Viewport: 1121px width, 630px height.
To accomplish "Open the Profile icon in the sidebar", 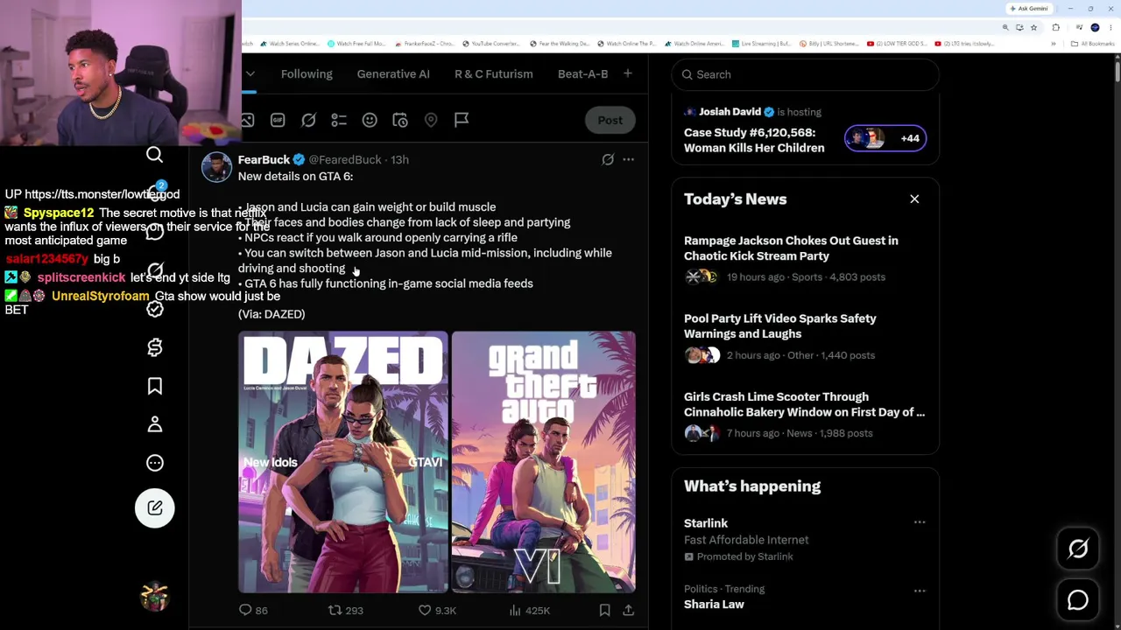I will pos(155,424).
